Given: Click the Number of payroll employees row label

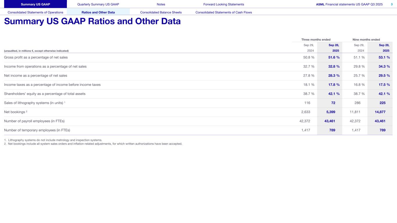Looking at the screenshot, I should coord(34,121).
